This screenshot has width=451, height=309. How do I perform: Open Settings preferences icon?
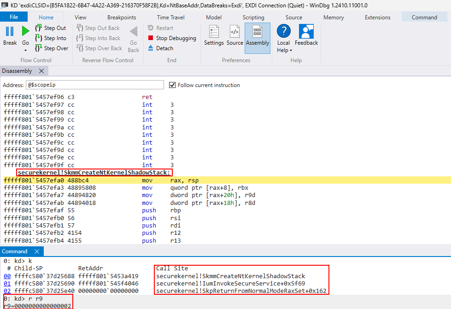point(214,31)
